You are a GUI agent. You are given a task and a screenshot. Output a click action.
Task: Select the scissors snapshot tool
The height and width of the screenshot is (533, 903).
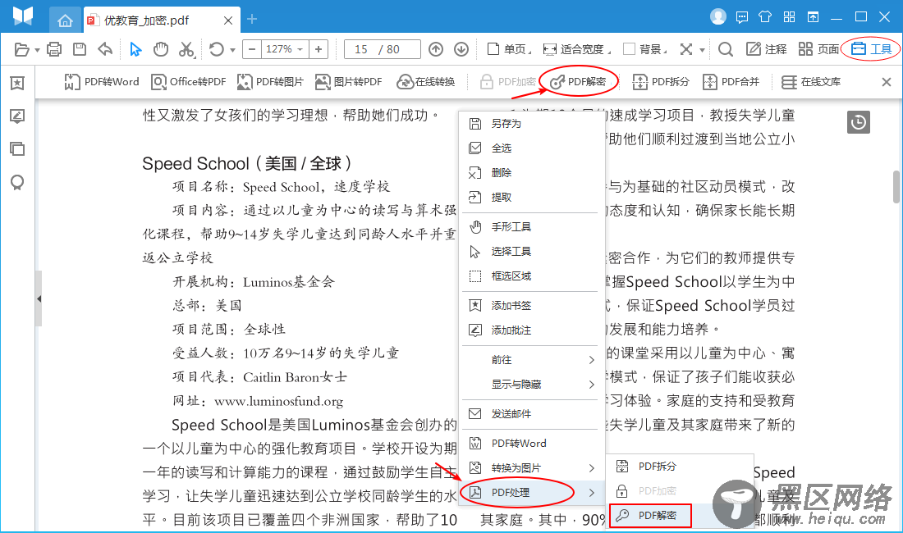click(186, 49)
